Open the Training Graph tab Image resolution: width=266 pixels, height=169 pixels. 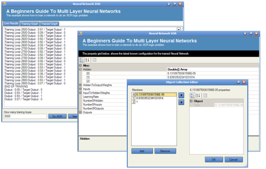pos(30,24)
